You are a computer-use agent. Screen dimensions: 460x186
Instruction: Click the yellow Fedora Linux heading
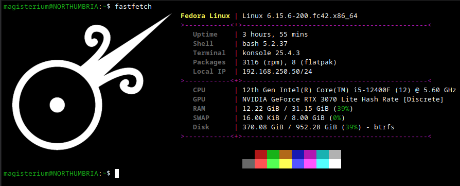point(205,16)
